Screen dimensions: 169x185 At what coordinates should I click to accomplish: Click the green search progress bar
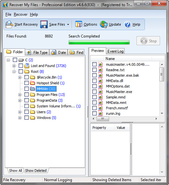coord(99,42)
